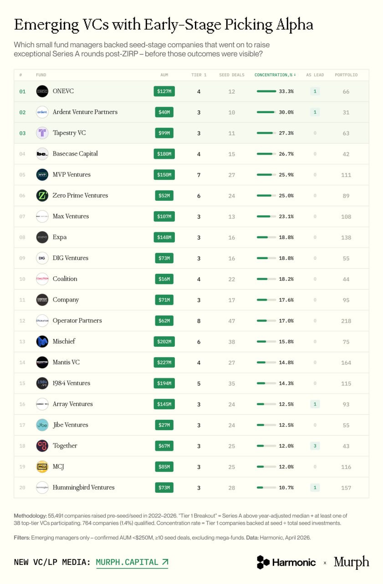Click the MCJ yellow logo icon

coord(42,467)
